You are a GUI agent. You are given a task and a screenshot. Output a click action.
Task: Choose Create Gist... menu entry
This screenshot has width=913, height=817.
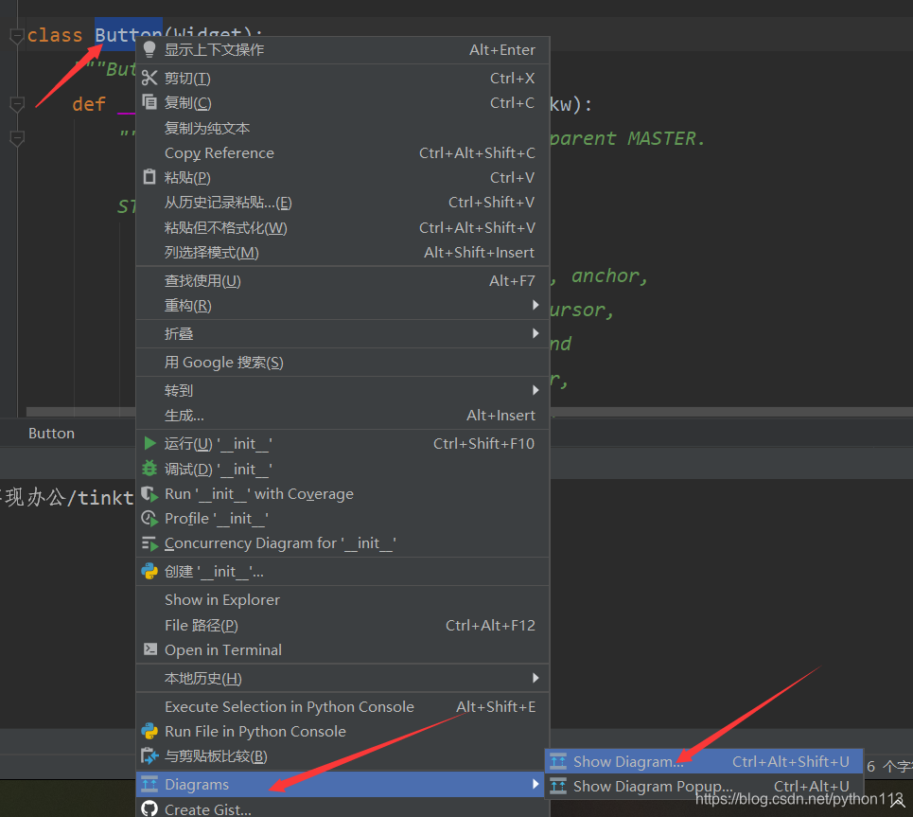click(342, 808)
